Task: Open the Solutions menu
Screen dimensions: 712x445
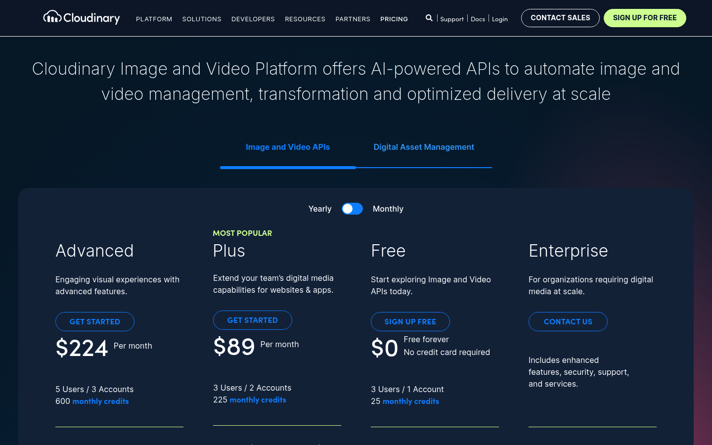Action: tap(202, 19)
